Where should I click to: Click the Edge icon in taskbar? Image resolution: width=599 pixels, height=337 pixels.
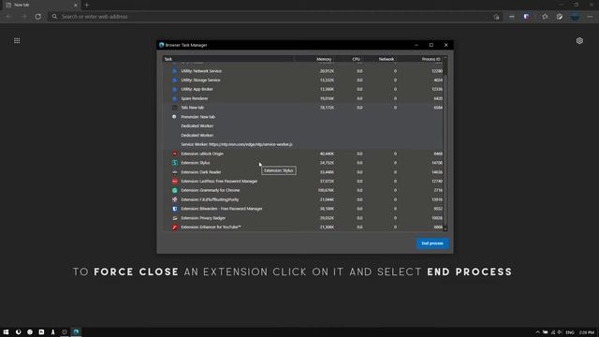[x=76, y=332]
